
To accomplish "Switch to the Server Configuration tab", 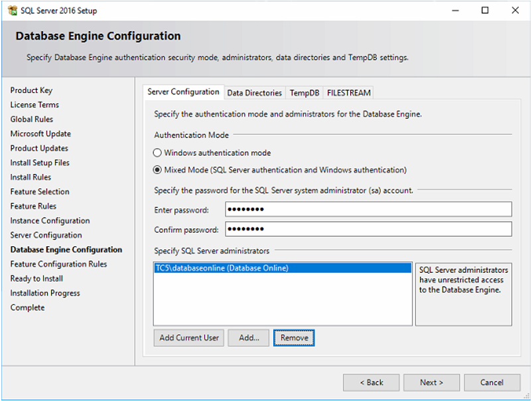I will [183, 92].
